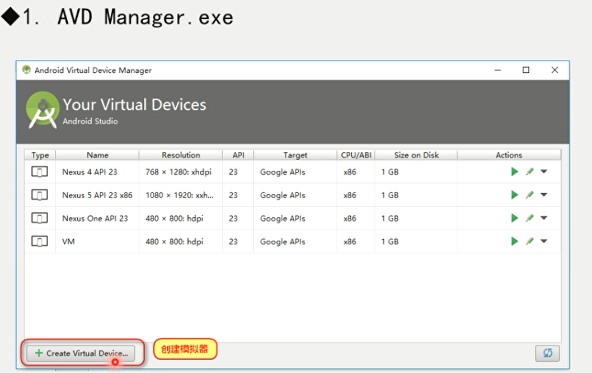
Task: Open more actions dropdown for VM
Action: click(x=544, y=241)
